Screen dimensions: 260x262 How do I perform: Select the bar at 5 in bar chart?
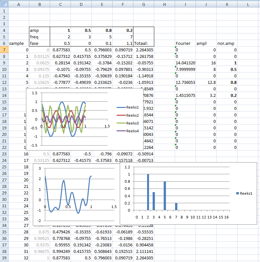pyautogui.click(x=165, y=195)
